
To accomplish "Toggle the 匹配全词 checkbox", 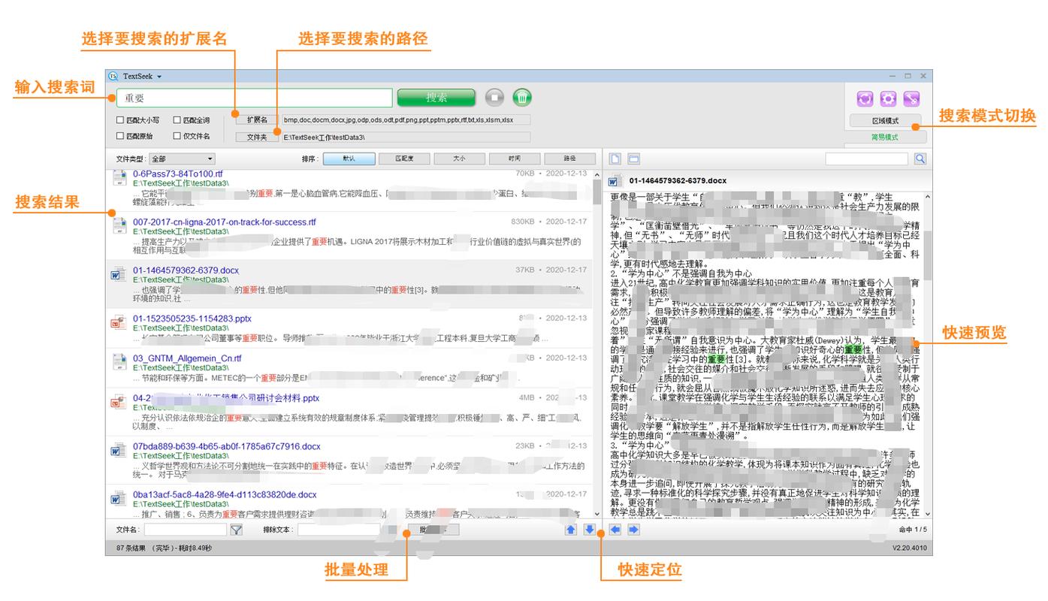I will tap(177, 120).
